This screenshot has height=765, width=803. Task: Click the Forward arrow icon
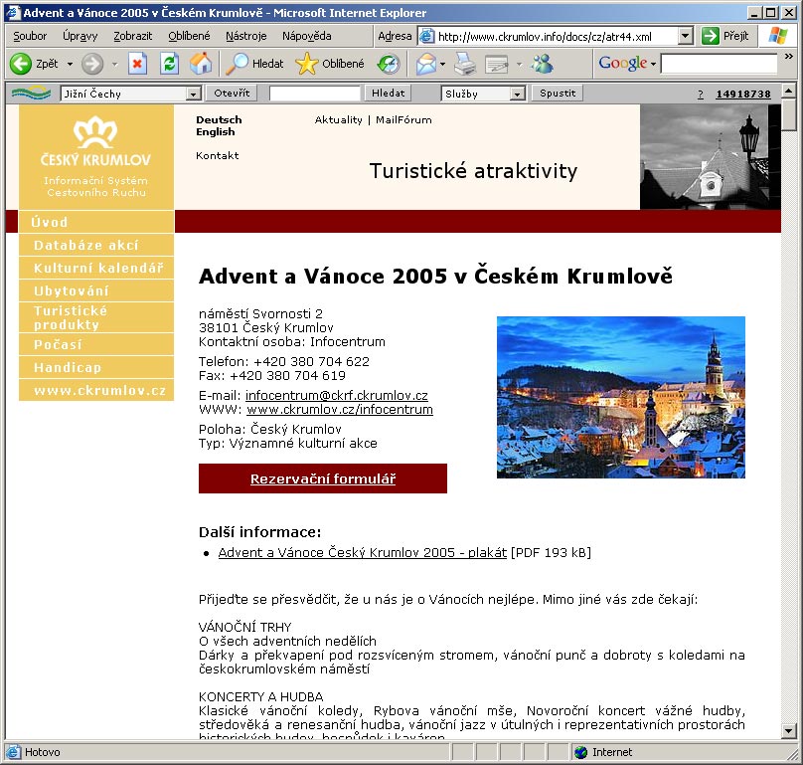pyautogui.click(x=92, y=64)
